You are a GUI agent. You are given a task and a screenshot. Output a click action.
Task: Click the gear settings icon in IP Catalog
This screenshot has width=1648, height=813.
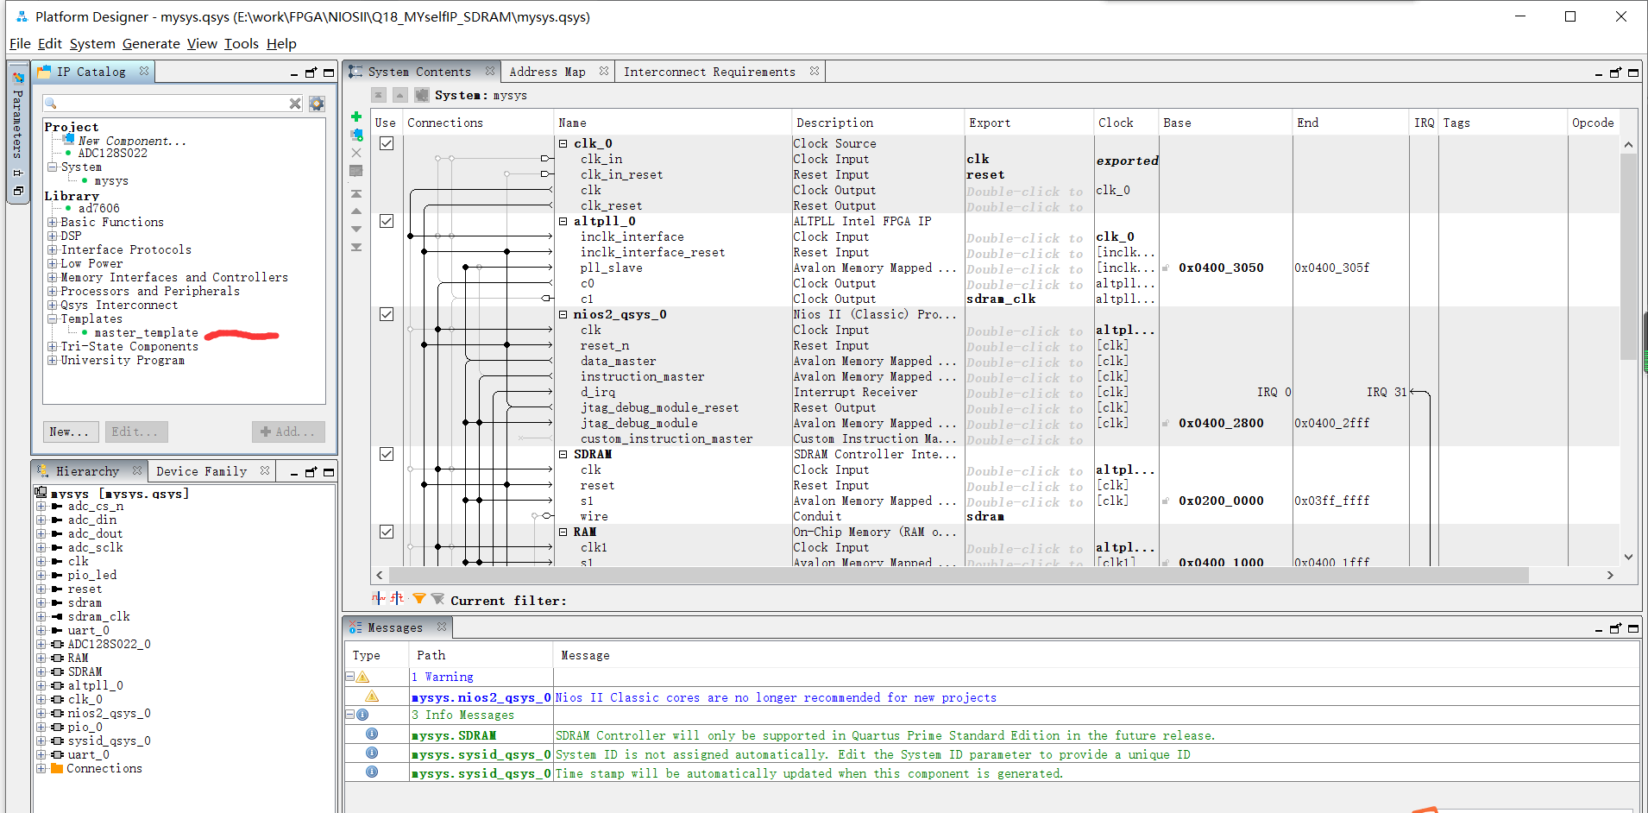(x=316, y=103)
